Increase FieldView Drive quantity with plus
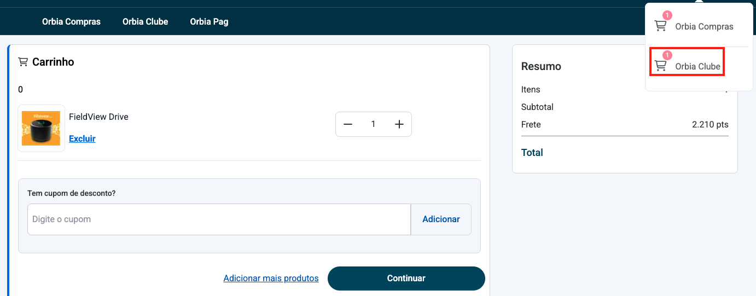This screenshot has height=296, width=756. [399, 124]
